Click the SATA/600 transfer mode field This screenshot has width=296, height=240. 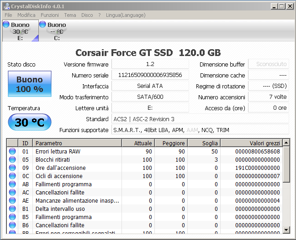click(x=150, y=97)
